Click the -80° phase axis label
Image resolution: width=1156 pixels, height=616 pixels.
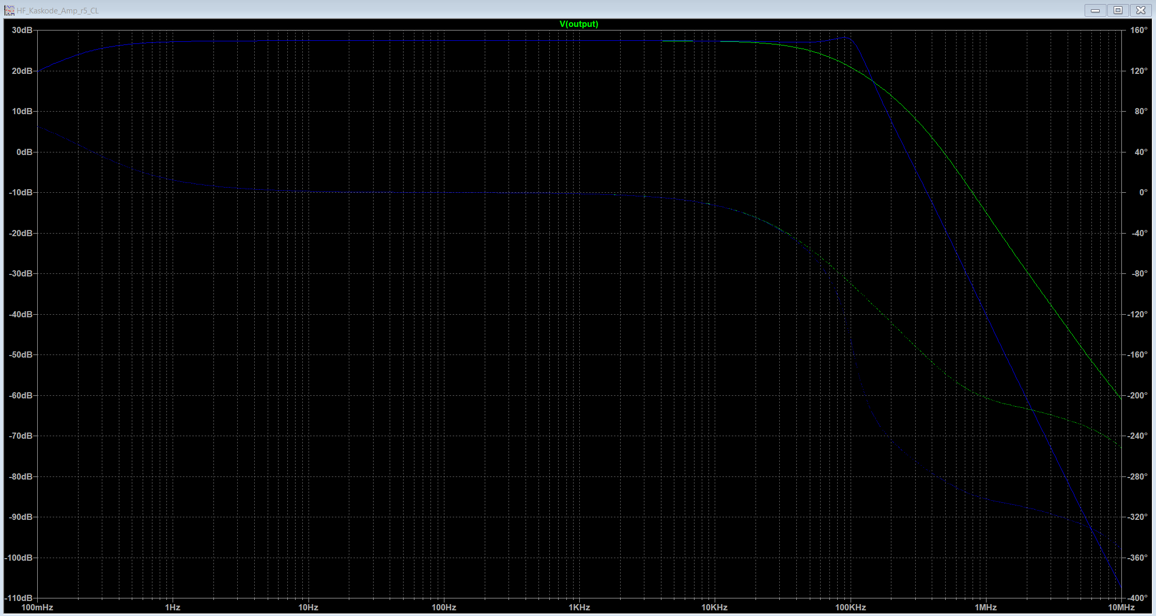pos(1138,273)
